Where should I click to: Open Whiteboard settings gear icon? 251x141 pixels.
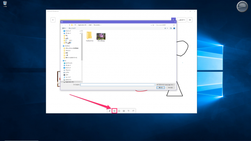coord(190,20)
